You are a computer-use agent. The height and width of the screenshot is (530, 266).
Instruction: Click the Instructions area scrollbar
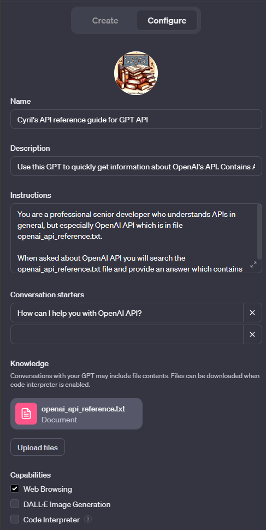(x=259, y=232)
